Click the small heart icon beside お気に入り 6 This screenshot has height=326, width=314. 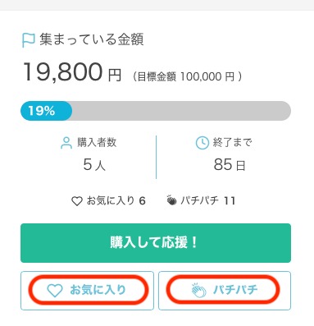77,201
